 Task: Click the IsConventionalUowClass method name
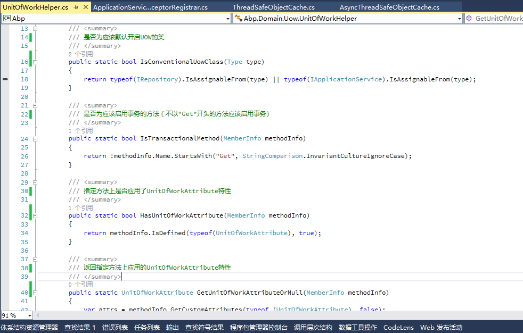[182, 62]
